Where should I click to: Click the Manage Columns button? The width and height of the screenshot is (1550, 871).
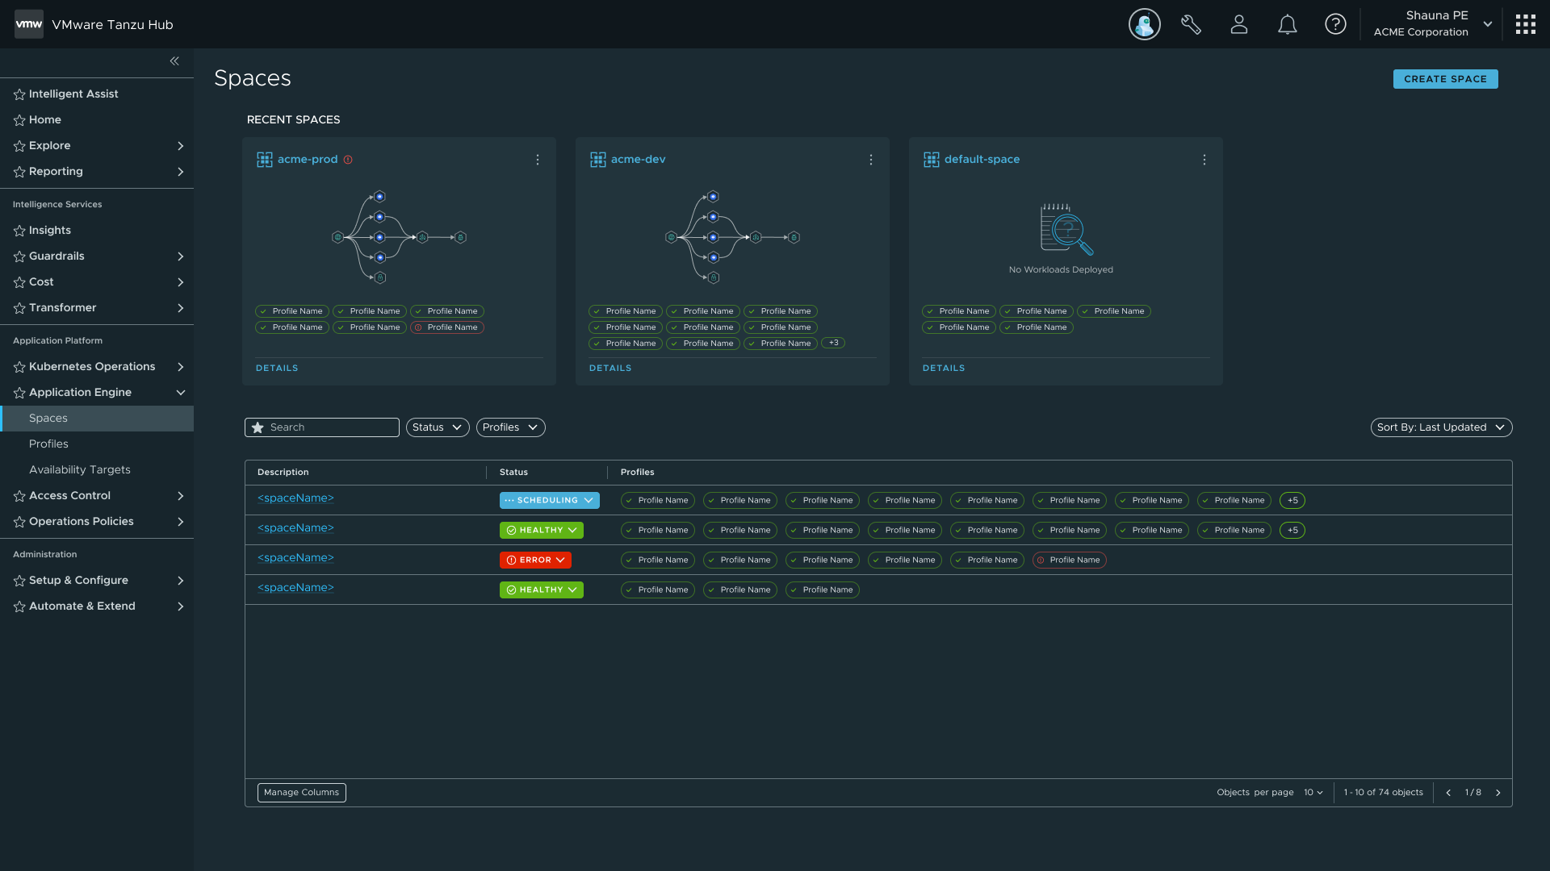point(302,793)
